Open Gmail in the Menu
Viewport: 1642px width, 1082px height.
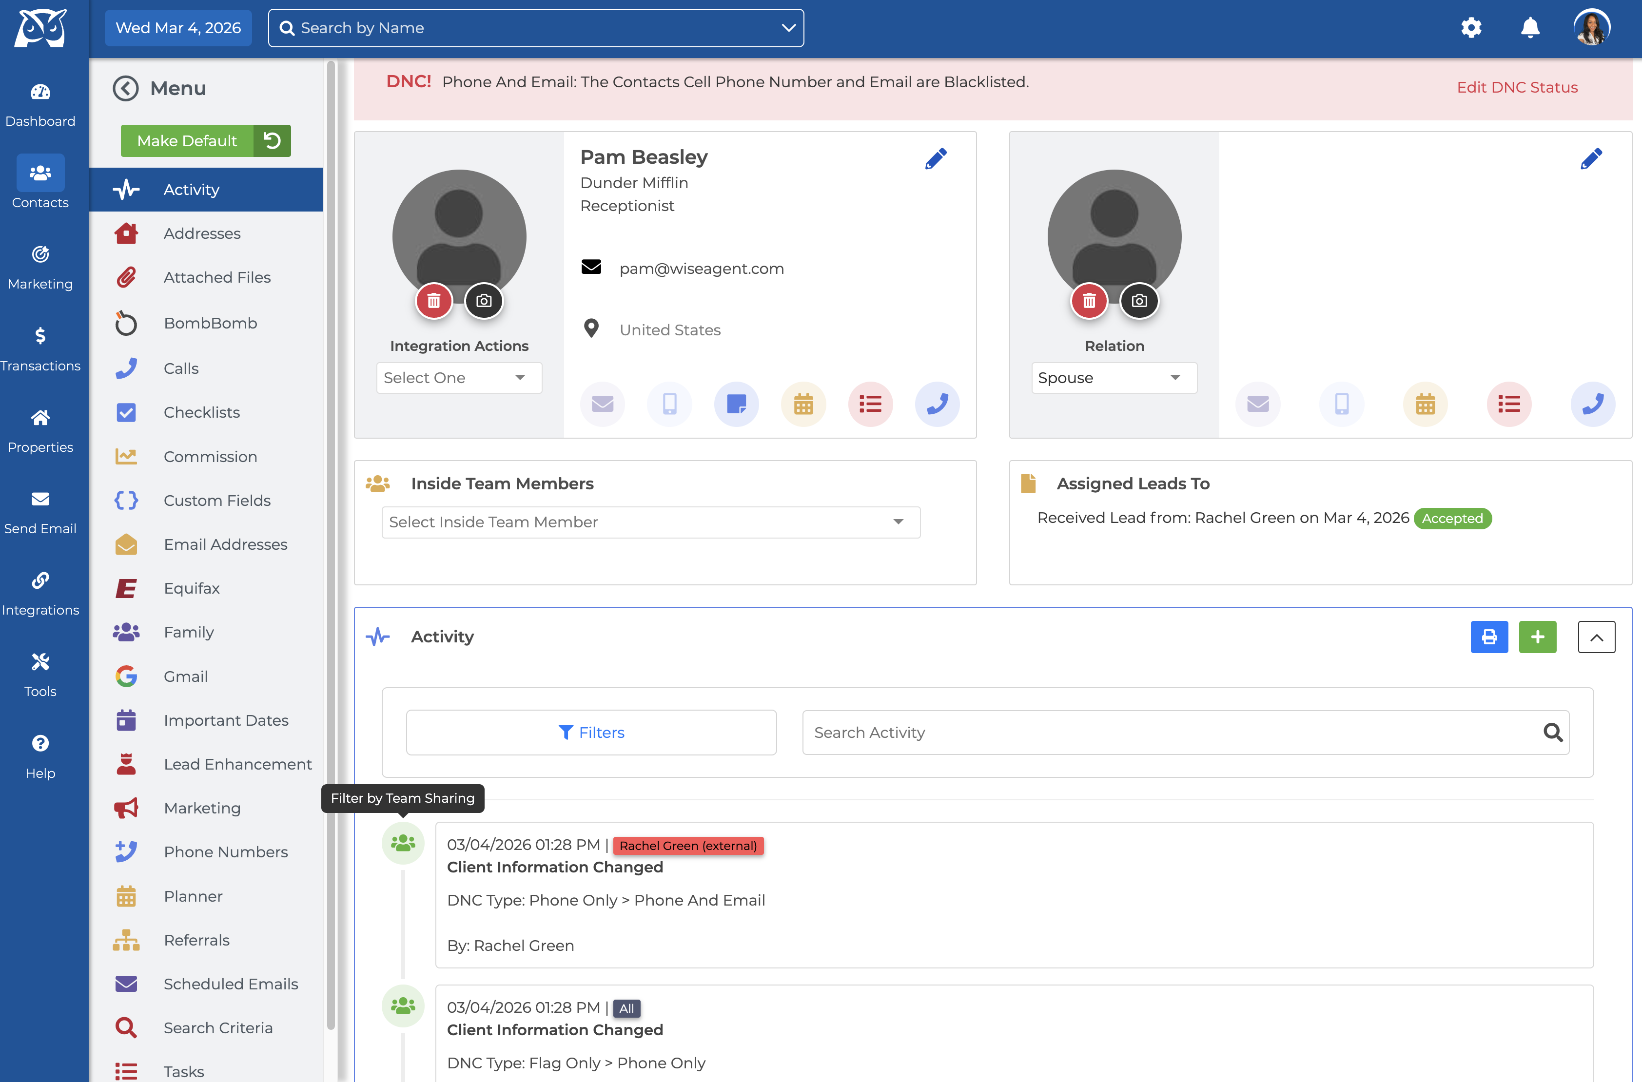[x=206, y=676]
